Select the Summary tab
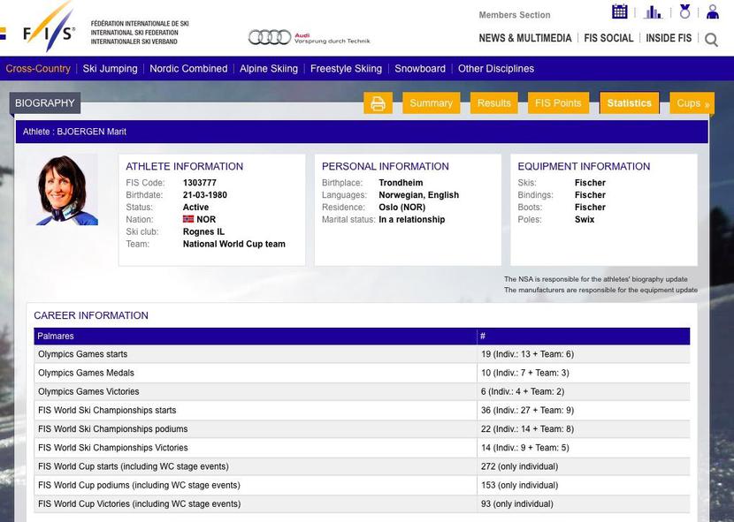 click(431, 103)
